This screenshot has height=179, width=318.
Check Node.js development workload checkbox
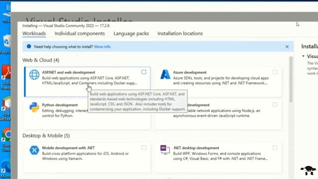(275, 105)
